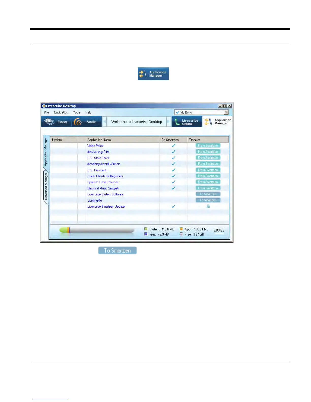Click the 3.83 GB total capacity text
Viewport: 311px width, 402px height.
pyautogui.click(x=219, y=230)
